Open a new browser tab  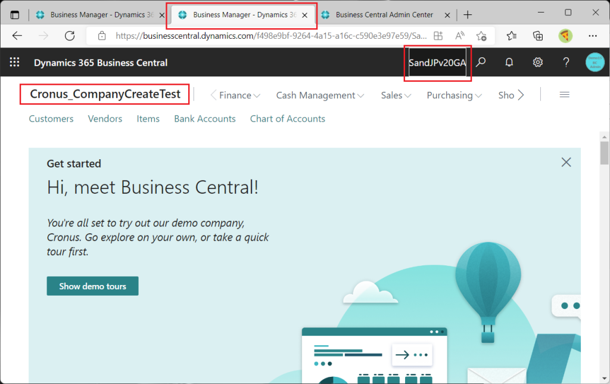[x=468, y=15]
